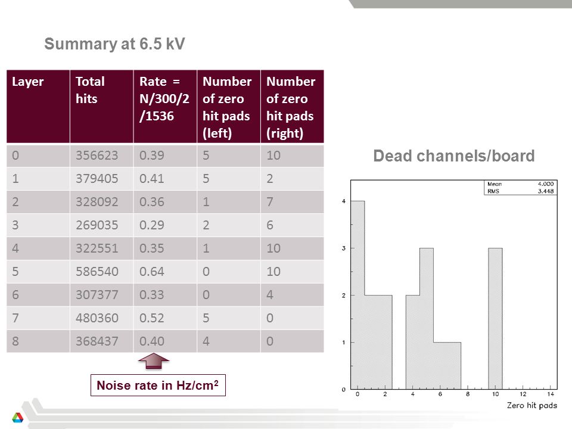Select total hits value 480360
The height and width of the screenshot is (429, 572).
(x=97, y=318)
